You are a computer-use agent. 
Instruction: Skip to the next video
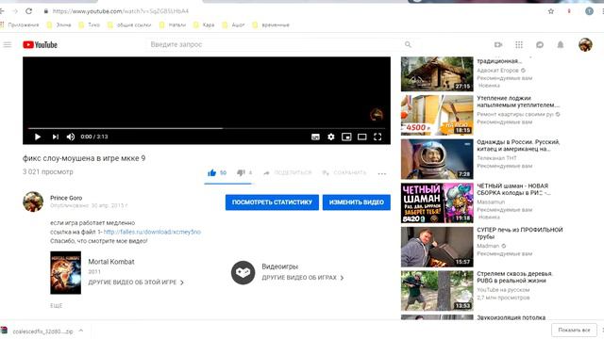tap(56, 137)
